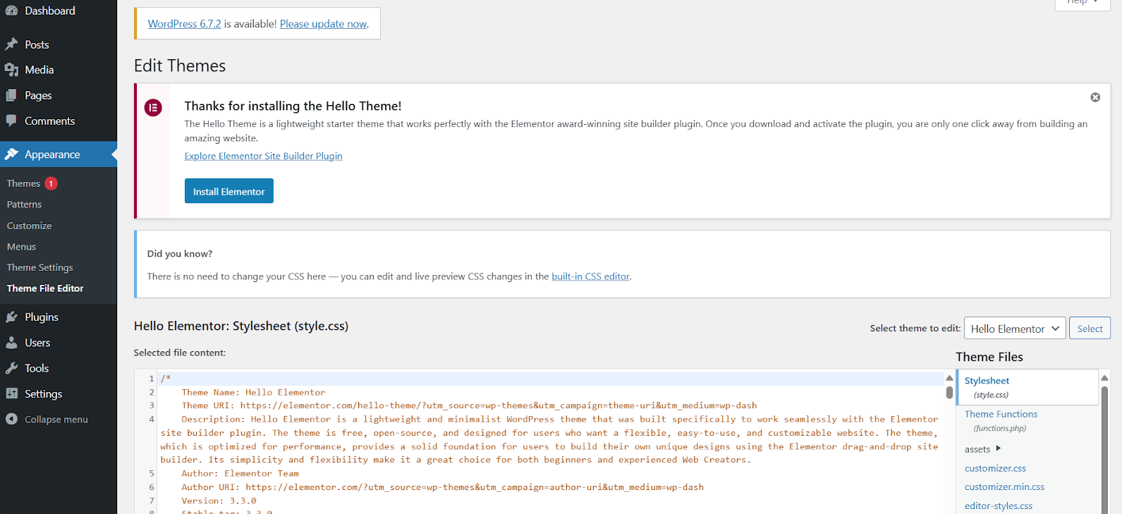Click the Tools wrench icon

11,368
